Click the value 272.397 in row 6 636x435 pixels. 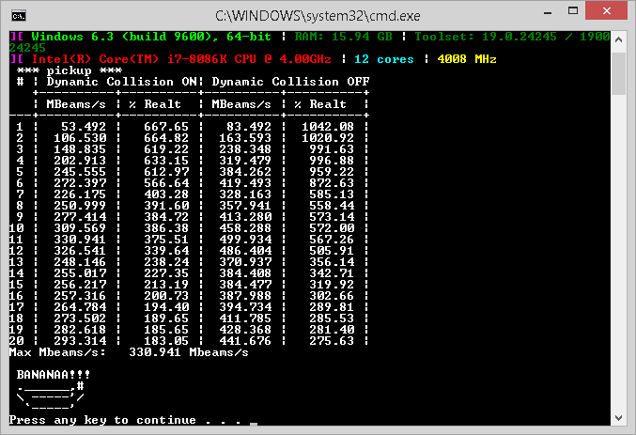(x=80, y=183)
